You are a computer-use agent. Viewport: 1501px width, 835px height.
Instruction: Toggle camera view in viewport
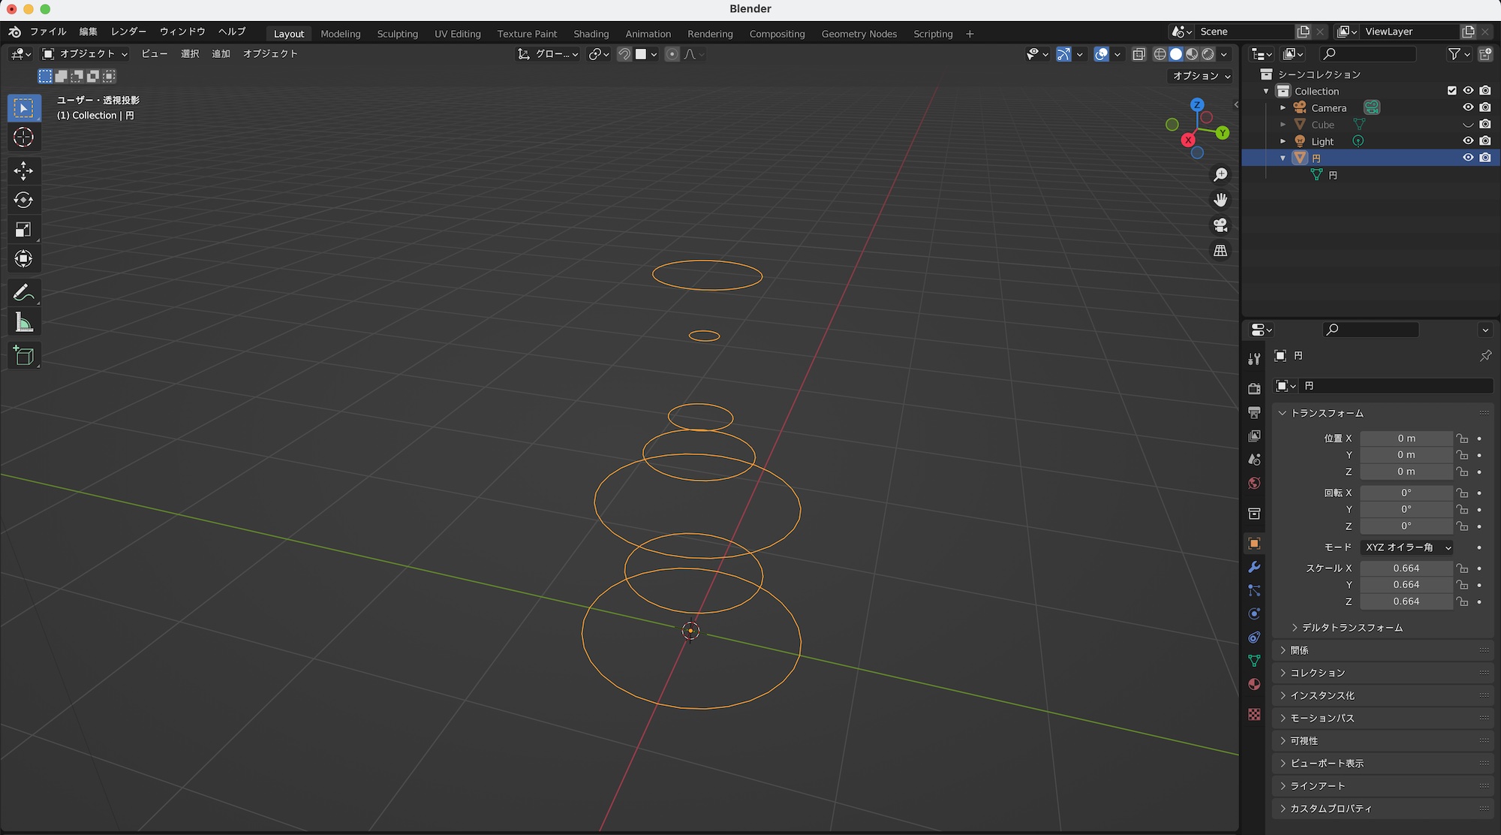pyautogui.click(x=1220, y=225)
